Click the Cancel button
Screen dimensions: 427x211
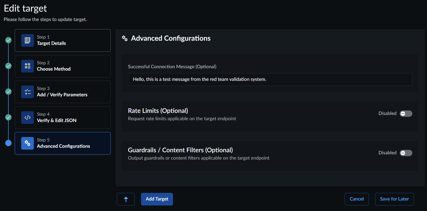(356, 199)
